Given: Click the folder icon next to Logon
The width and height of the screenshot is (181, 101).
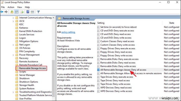Looking at the screenshot, I should coord(17,38).
